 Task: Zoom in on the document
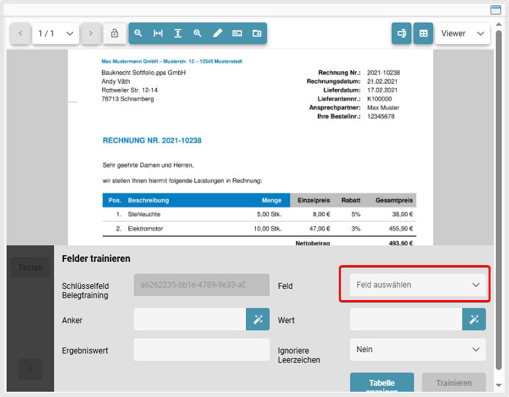(x=197, y=33)
